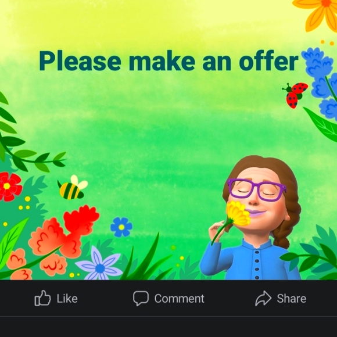Click the orange flower in top corner

(x=318, y=13)
